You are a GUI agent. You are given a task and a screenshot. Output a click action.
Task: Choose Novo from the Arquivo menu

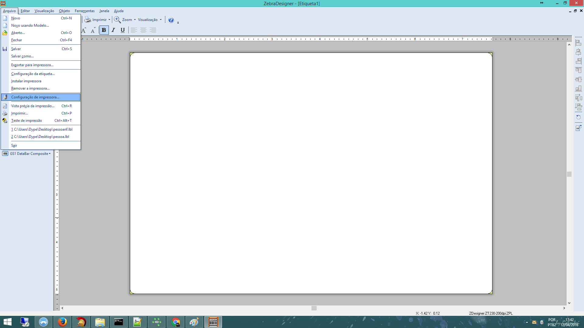[41, 18]
